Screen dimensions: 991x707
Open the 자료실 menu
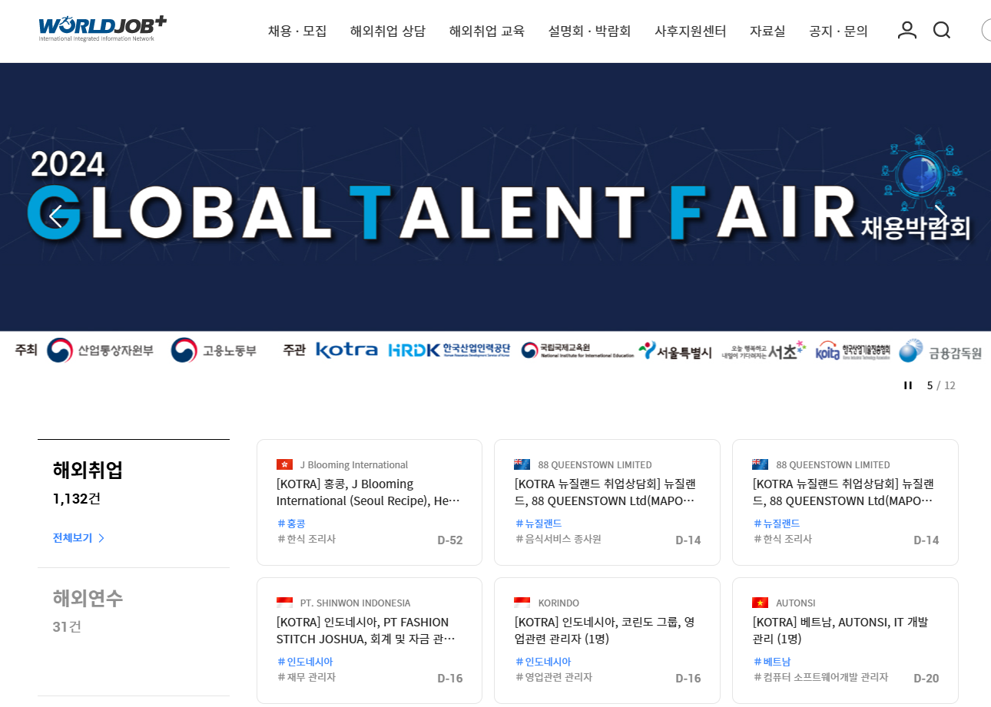[x=767, y=31]
